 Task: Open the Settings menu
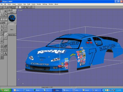point(45,4)
